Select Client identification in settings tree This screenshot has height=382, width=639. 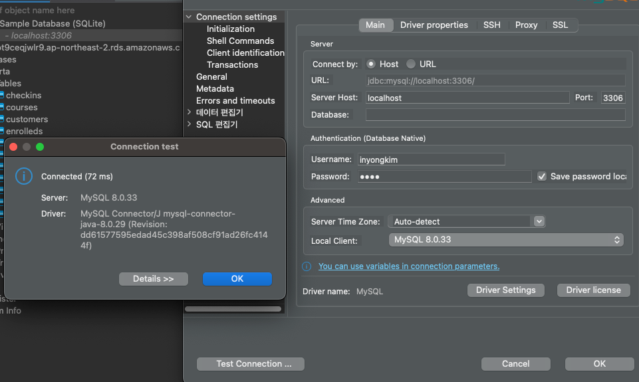(245, 53)
